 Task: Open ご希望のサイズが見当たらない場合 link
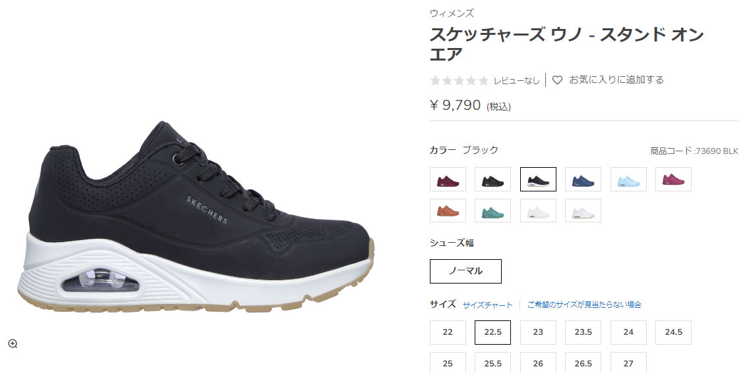pos(584,305)
